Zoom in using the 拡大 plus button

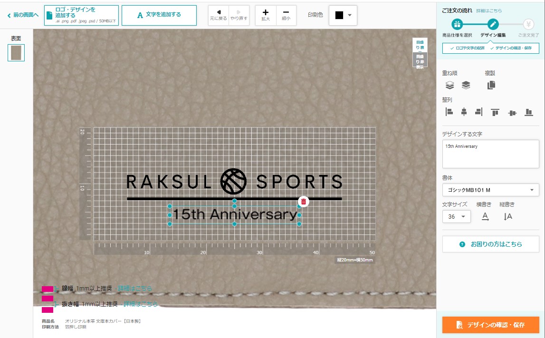pyautogui.click(x=266, y=15)
